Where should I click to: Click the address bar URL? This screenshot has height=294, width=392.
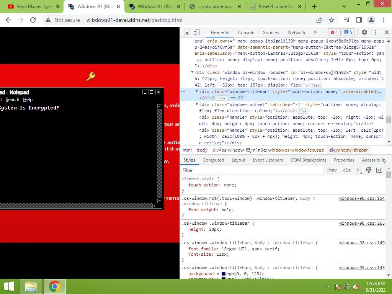pyautogui.click(x=134, y=20)
